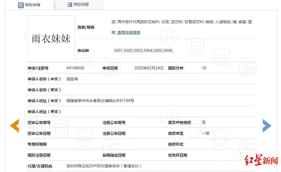Click the 雨衣妹妹 trademark image

pos(51,39)
